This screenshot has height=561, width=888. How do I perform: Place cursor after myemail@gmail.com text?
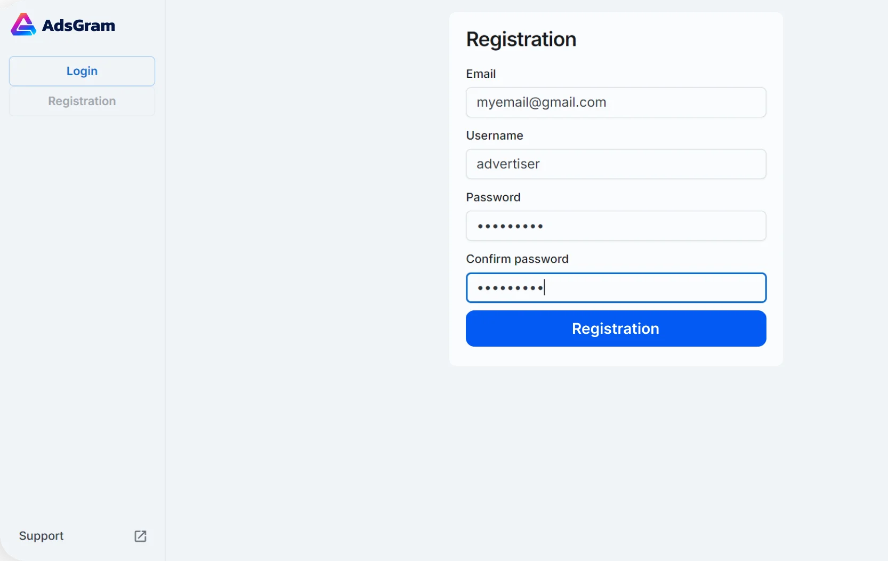coord(608,102)
